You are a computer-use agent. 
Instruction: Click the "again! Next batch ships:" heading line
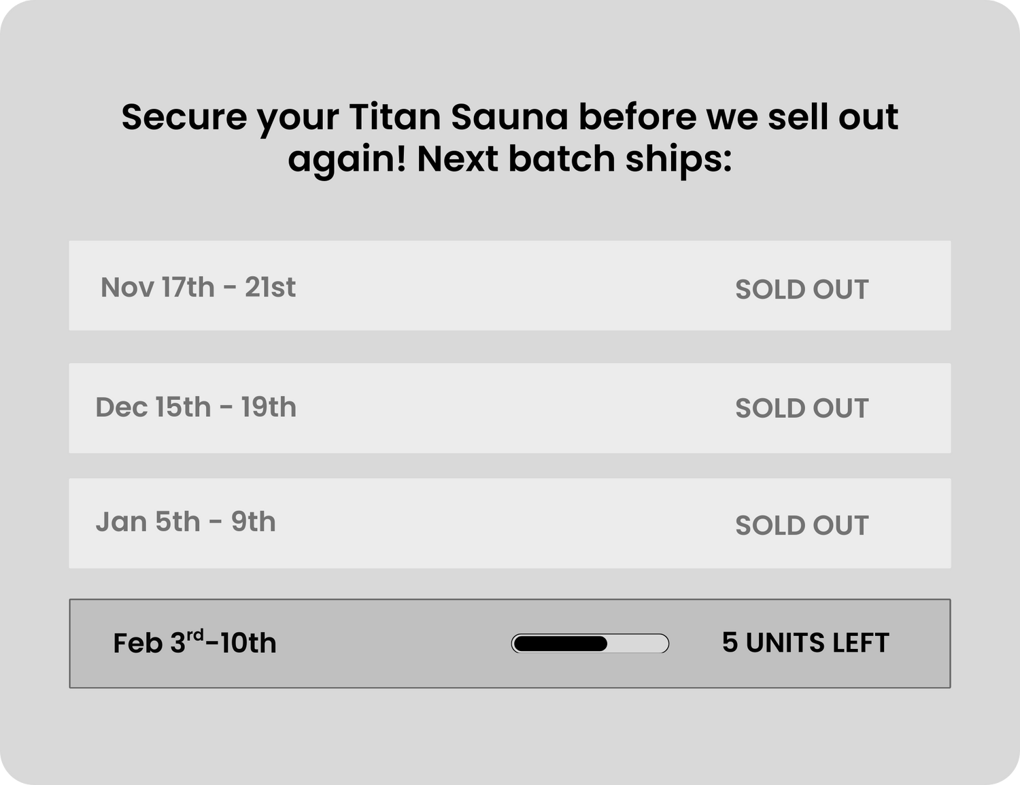tap(509, 159)
